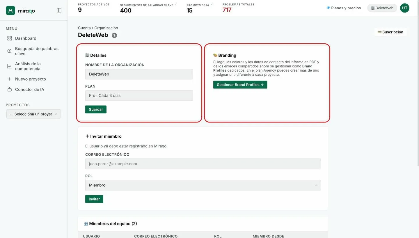The image size is (419, 238).
Task: Expand the Selecciona un proyecto dropdown
Action: pyautogui.click(x=33, y=114)
